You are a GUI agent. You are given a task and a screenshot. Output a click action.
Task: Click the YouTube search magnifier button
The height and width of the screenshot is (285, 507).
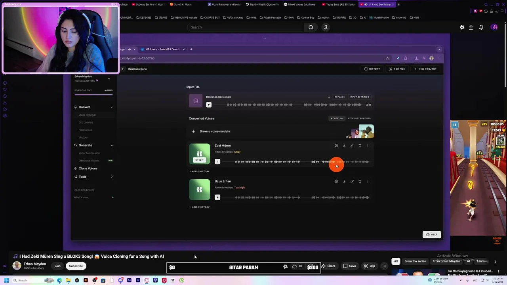311,27
